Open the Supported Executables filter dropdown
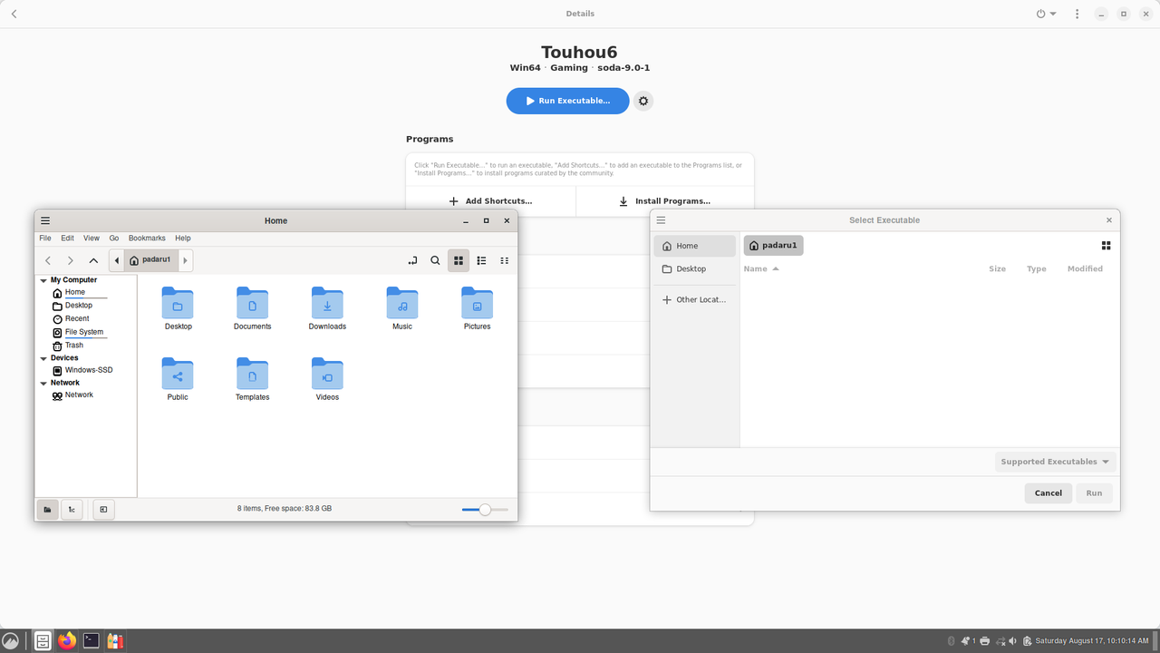Viewport: 1160px width, 653px height. click(x=1055, y=462)
